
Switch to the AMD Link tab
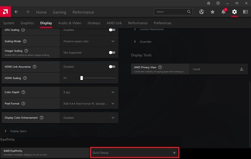(x=114, y=23)
